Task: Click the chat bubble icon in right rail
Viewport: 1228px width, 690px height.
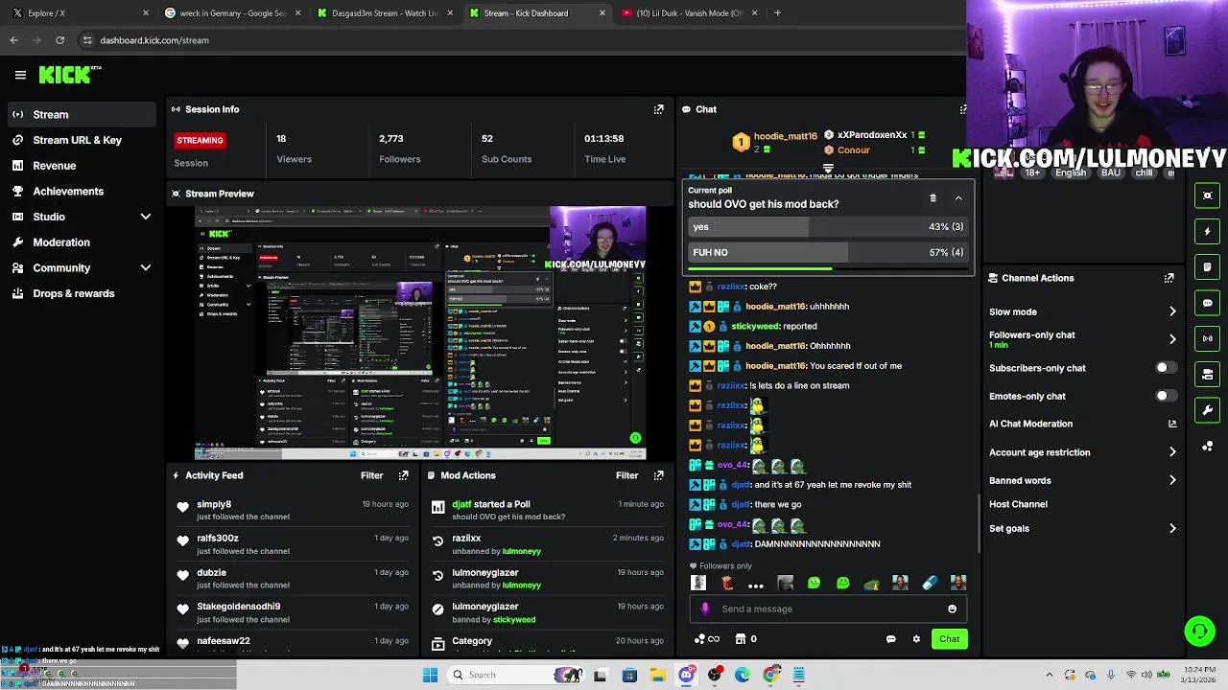Action: (1208, 303)
